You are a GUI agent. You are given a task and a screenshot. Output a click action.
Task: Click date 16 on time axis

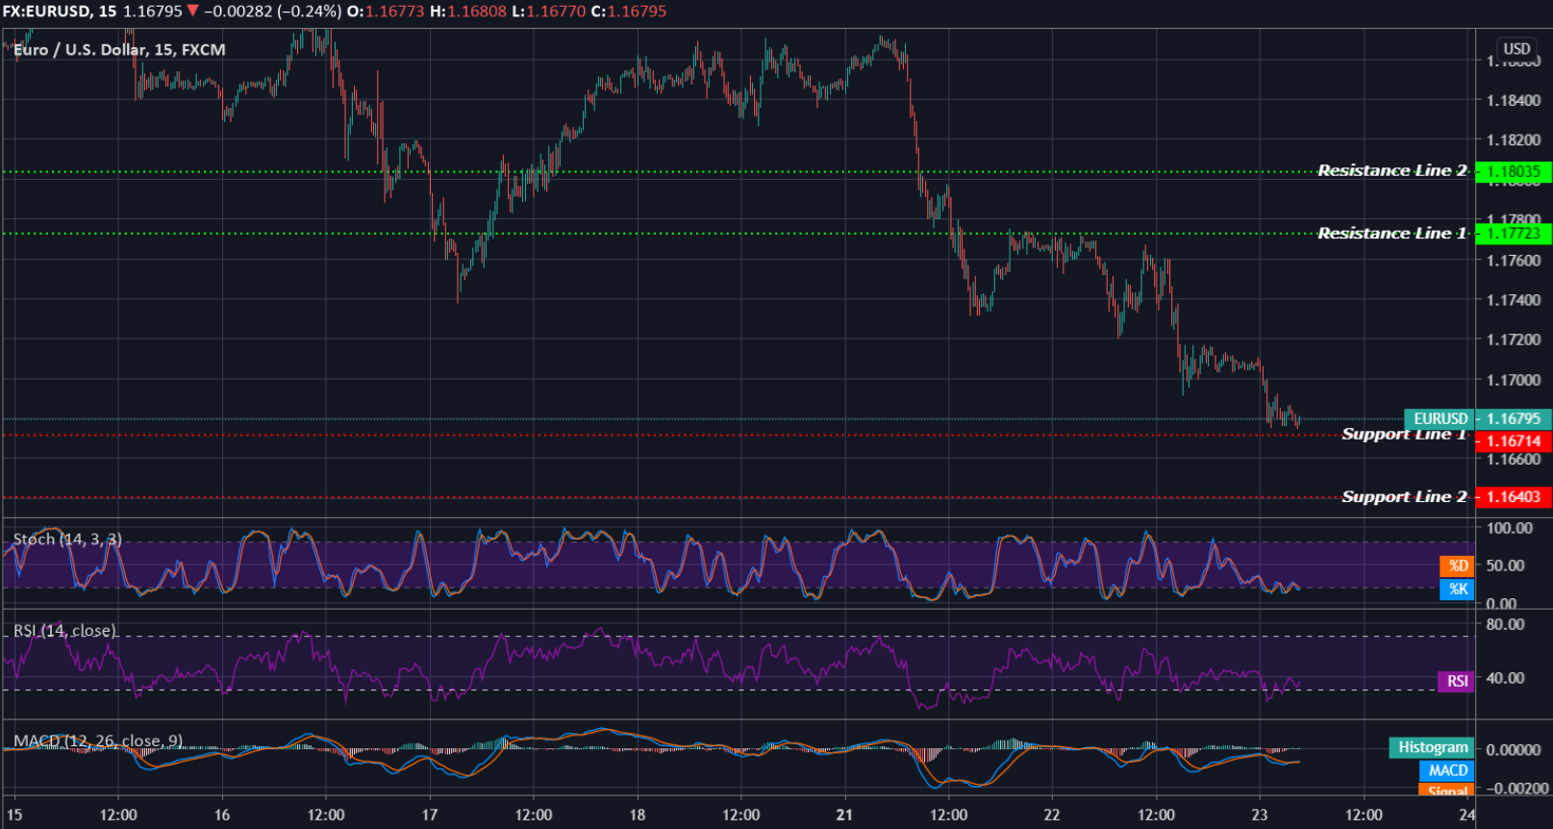click(x=222, y=815)
